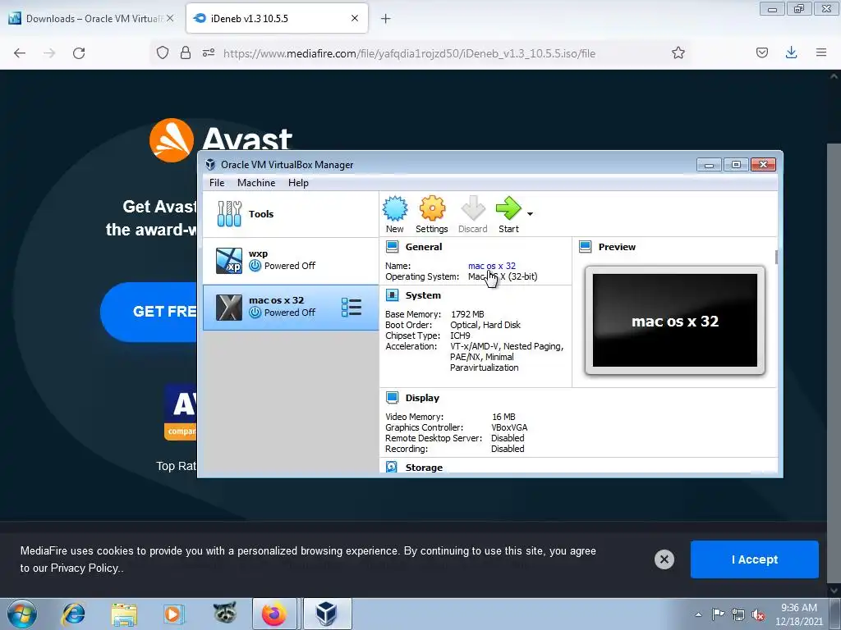This screenshot has width=841, height=630.
Task: Open Internet Explorer from taskbar
Action: click(73, 614)
